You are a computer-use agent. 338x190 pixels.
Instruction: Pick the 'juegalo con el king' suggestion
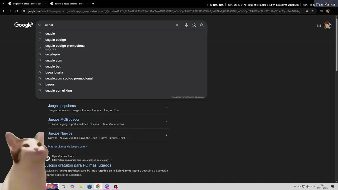click(x=58, y=91)
